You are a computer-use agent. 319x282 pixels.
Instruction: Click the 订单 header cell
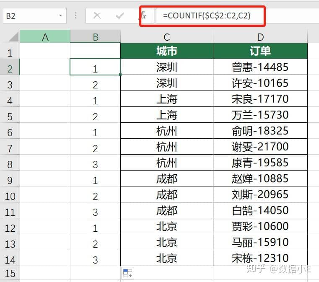click(260, 51)
